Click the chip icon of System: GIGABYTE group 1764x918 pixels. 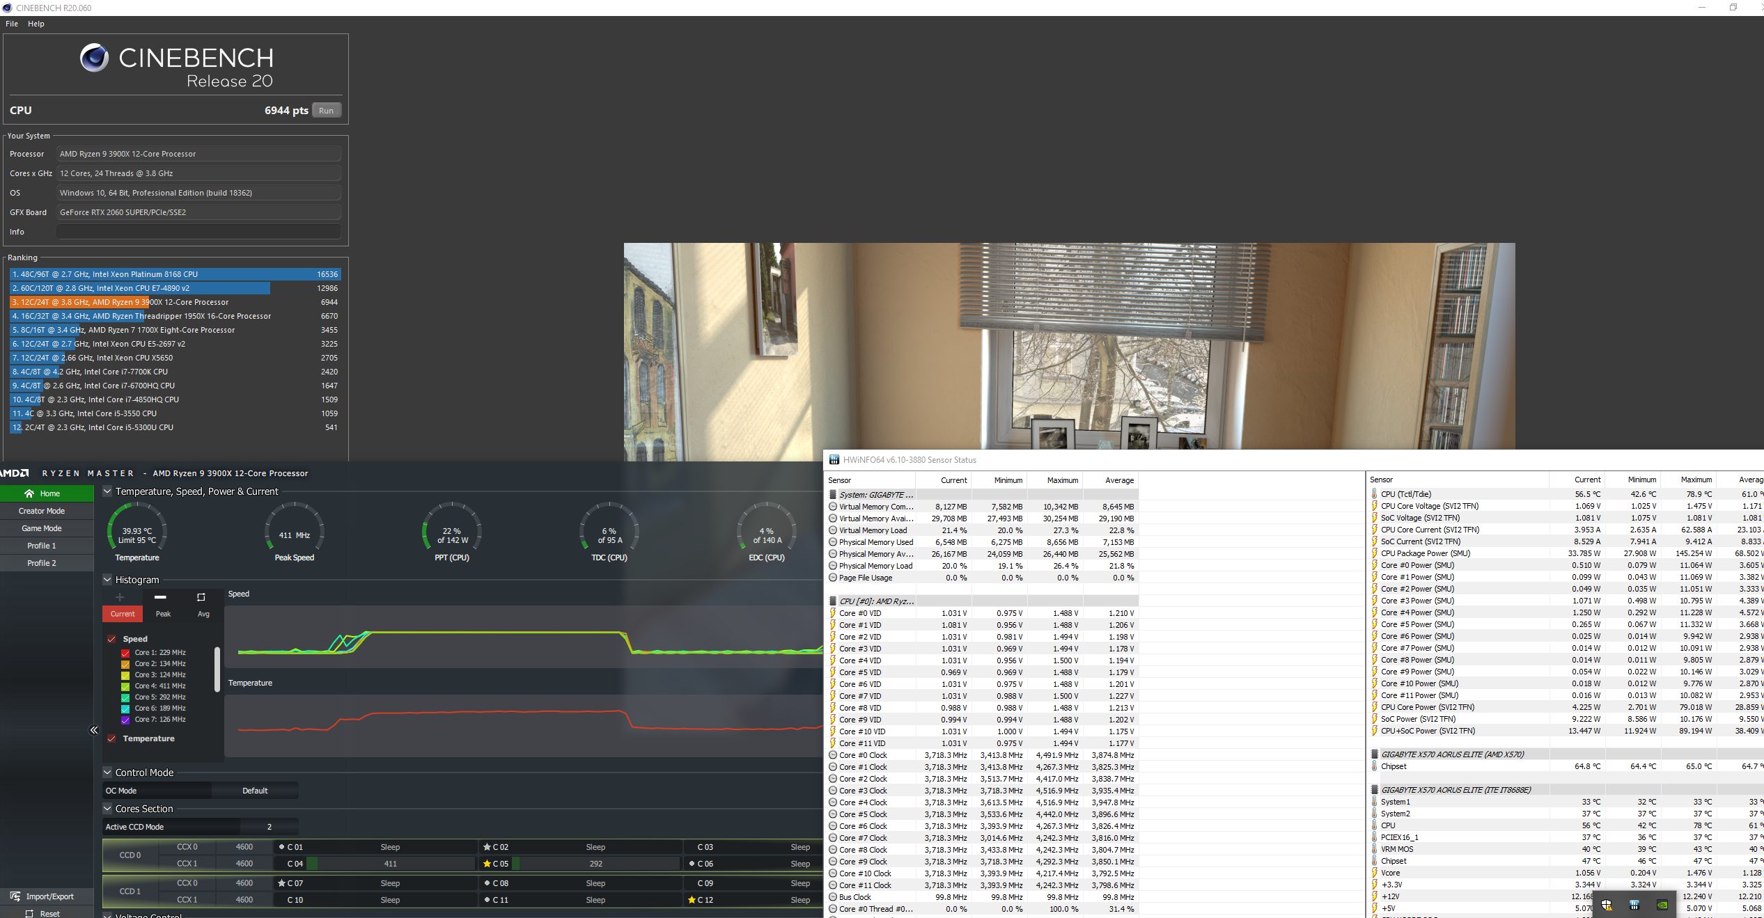[832, 495]
